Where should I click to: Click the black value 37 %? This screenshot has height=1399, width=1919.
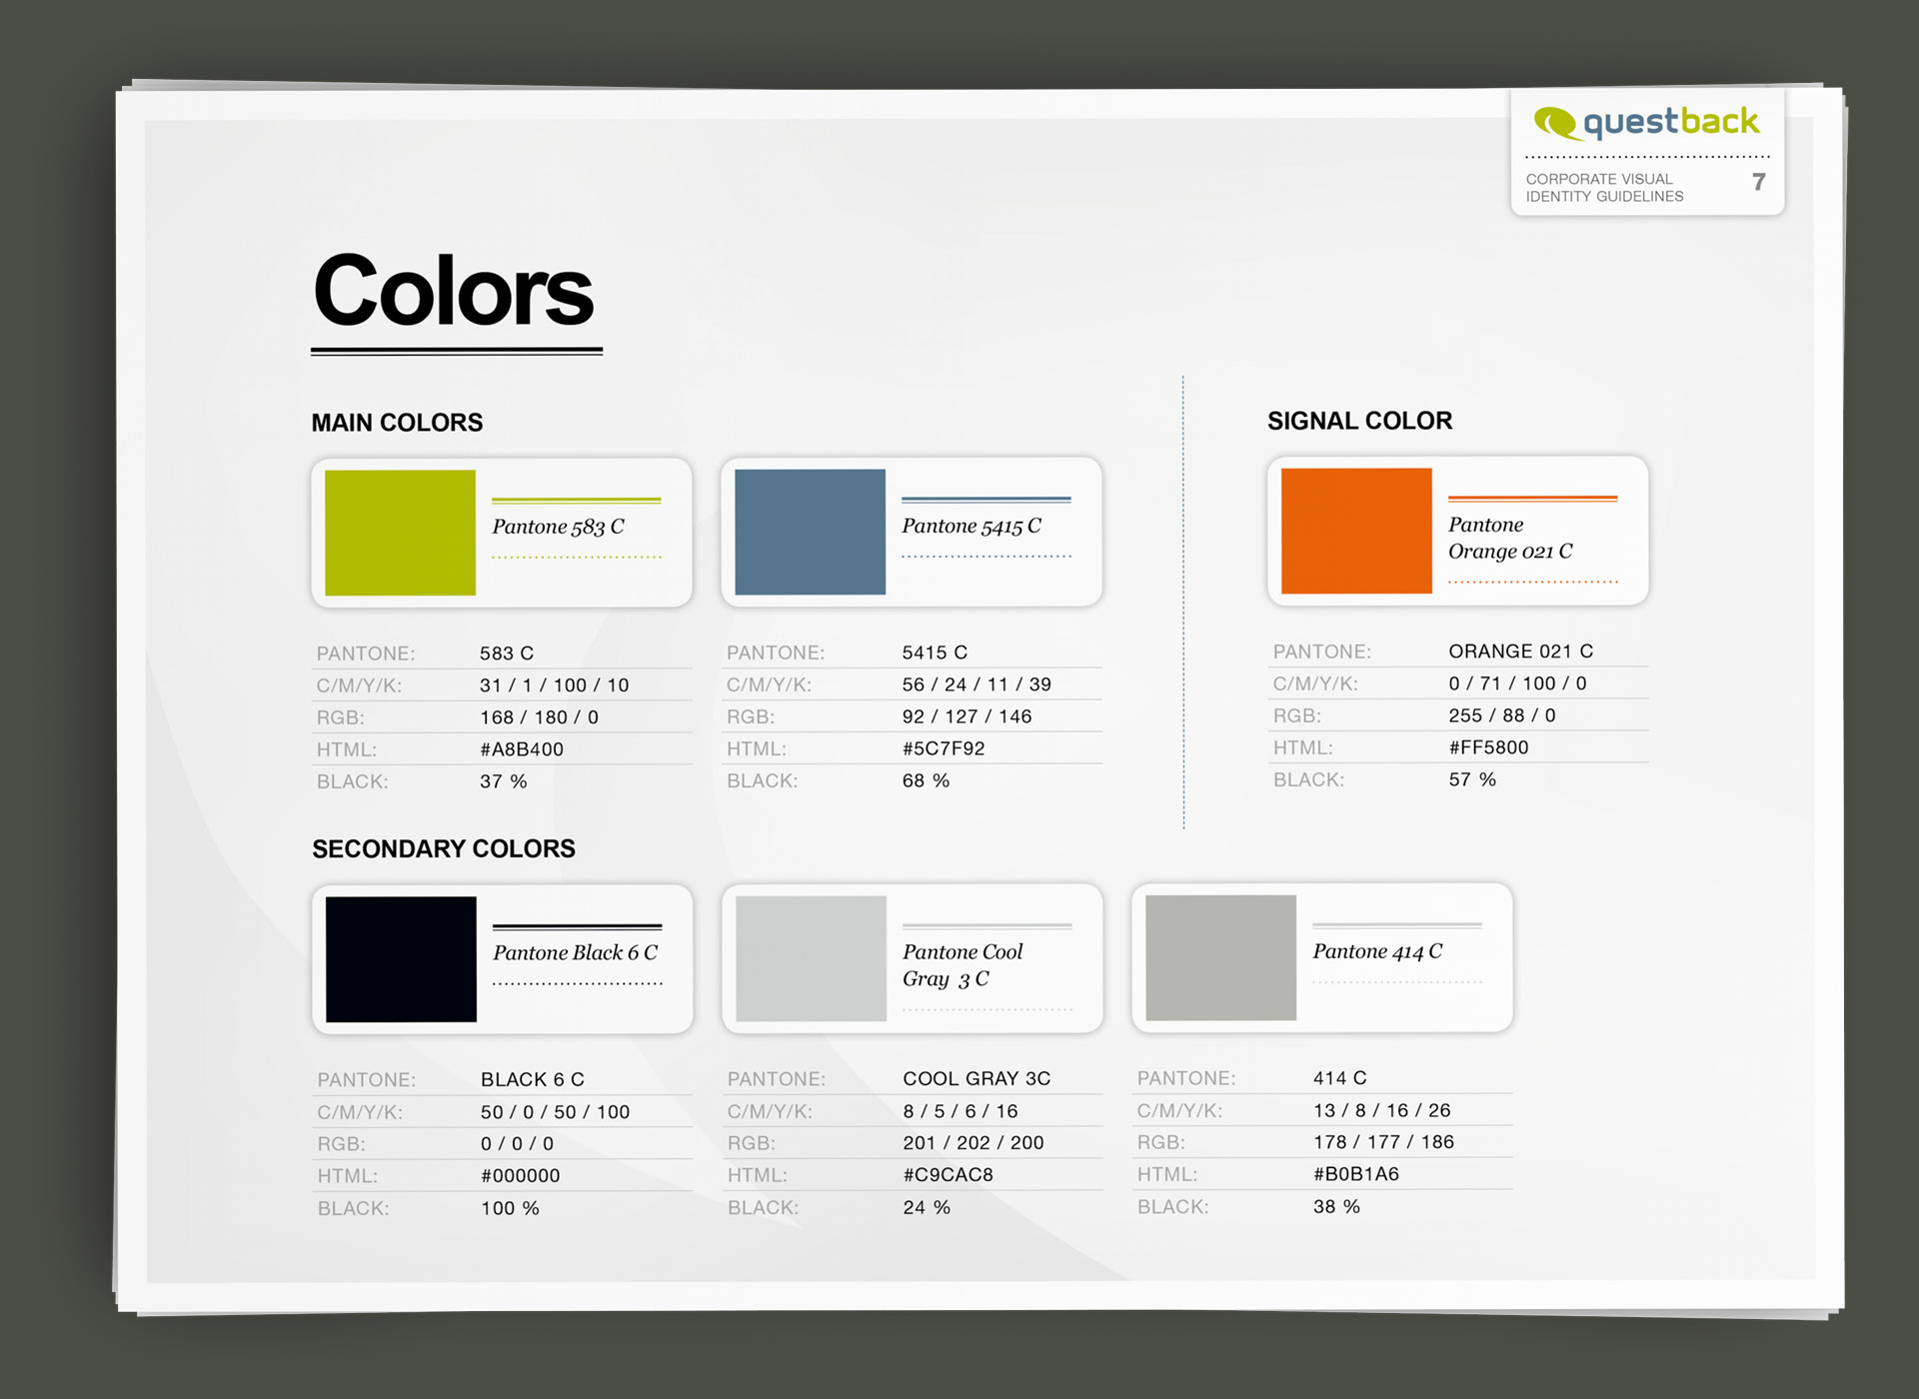point(504,781)
